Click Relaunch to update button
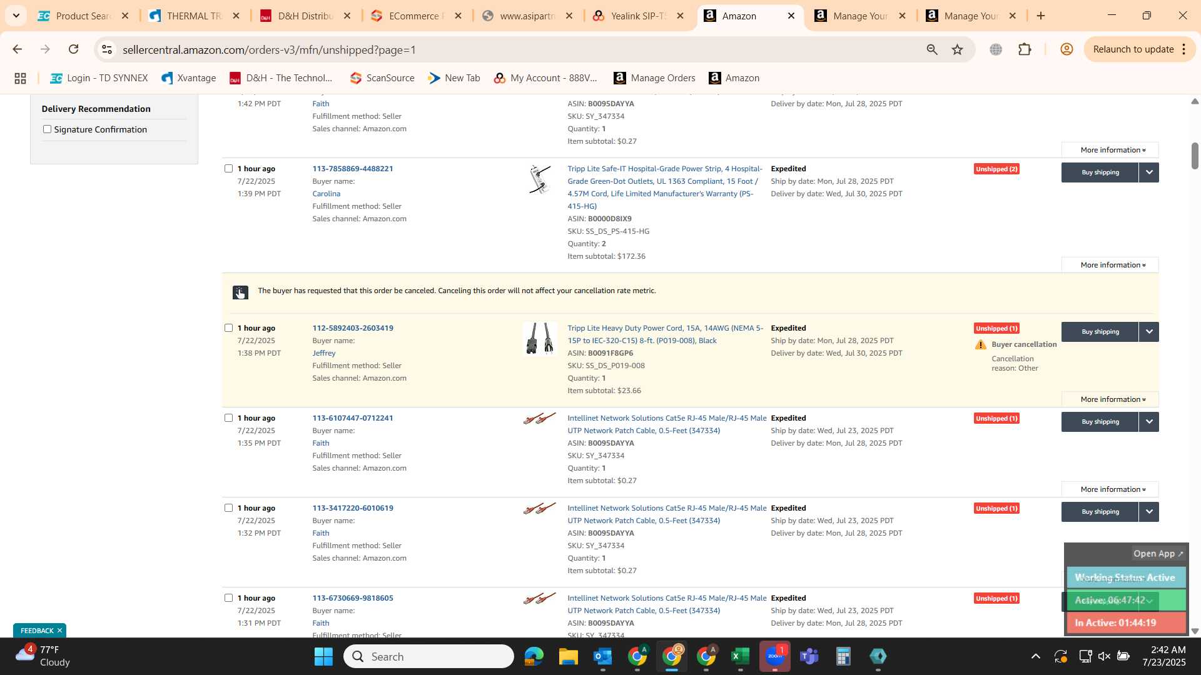The width and height of the screenshot is (1201, 675). 1133,49
